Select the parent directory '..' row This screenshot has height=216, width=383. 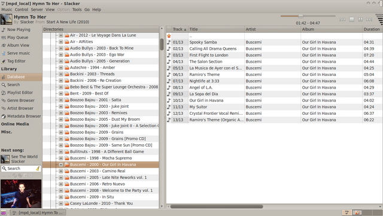click(274, 36)
